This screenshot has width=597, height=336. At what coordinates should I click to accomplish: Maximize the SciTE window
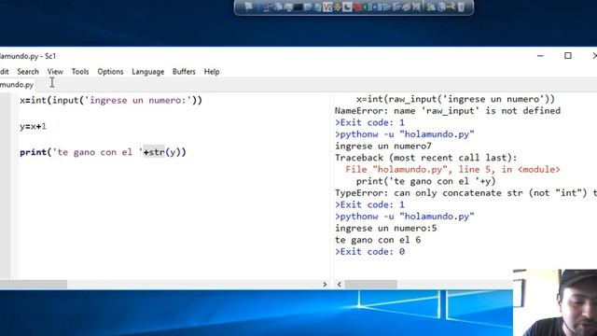point(568,56)
